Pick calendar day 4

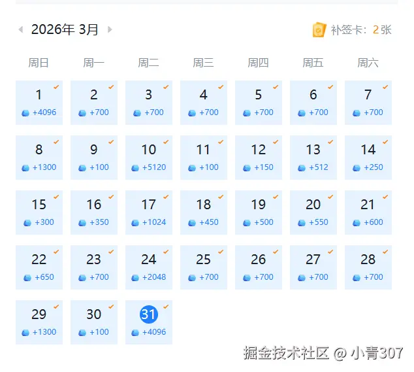(x=204, y=103)
